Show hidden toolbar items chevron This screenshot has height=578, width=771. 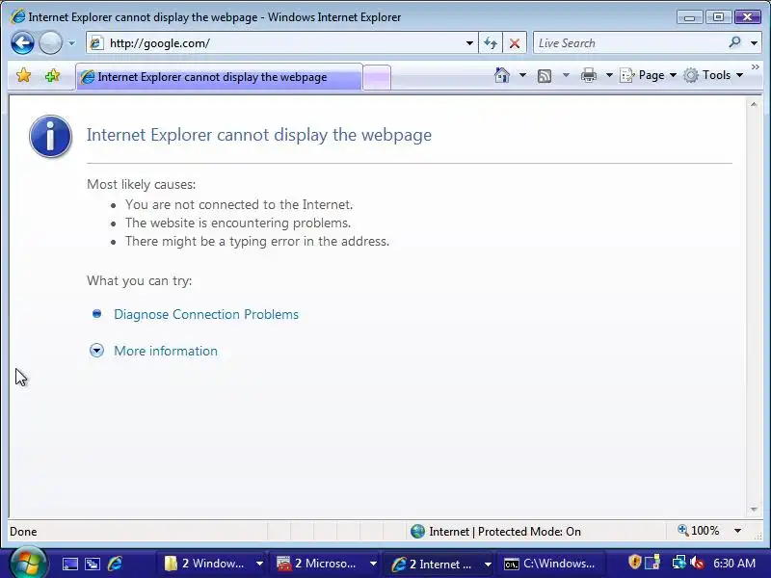(756, 66)
